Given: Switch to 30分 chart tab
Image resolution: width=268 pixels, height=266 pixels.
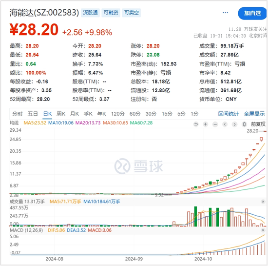Looking at the screenshot, I should (151, 114).
